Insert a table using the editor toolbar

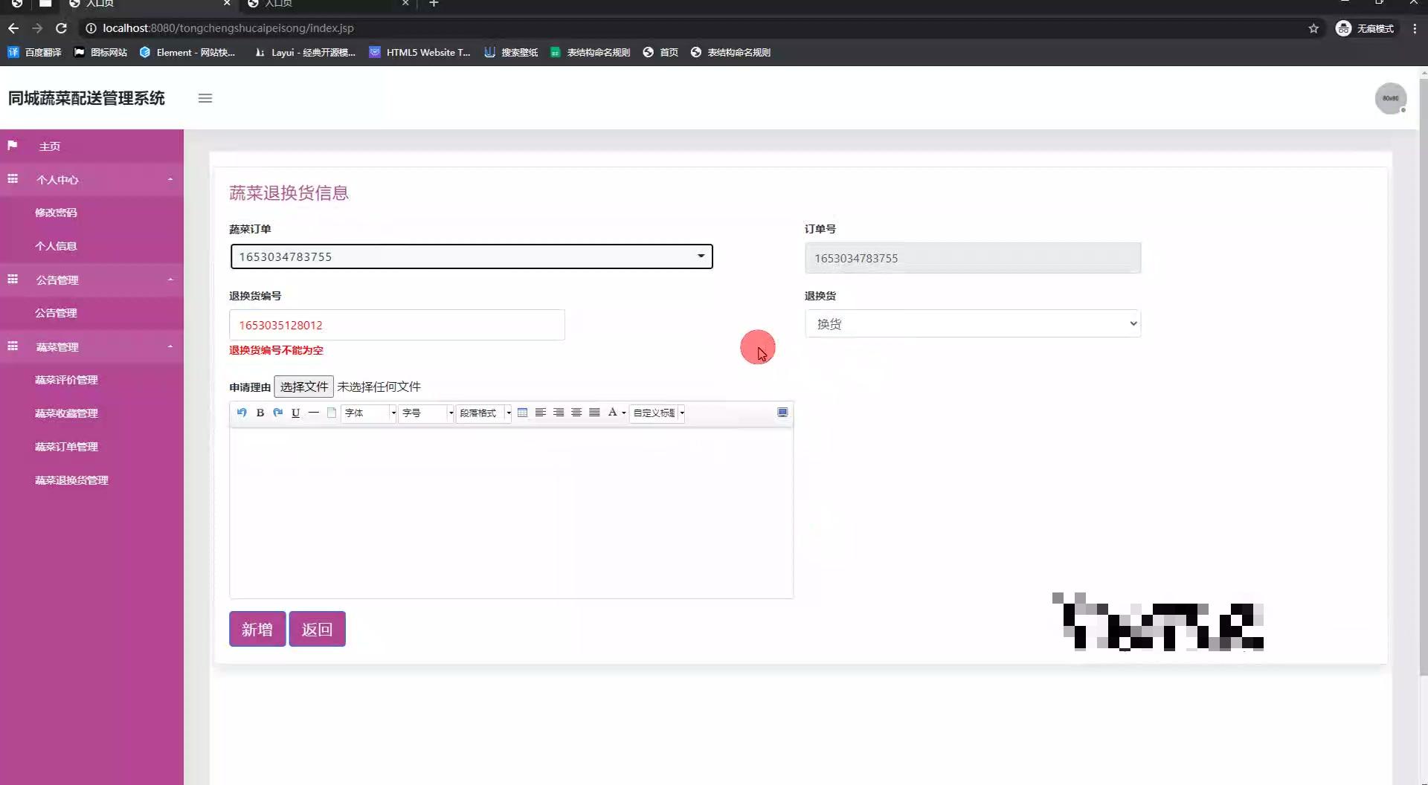point(522,413)
